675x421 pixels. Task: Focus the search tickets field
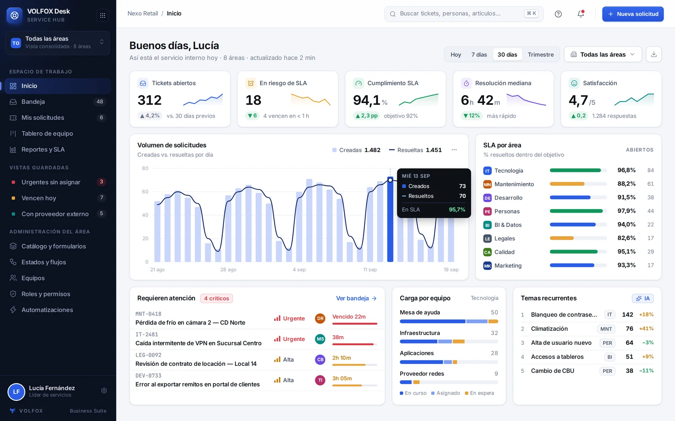[x=464, y=14]
